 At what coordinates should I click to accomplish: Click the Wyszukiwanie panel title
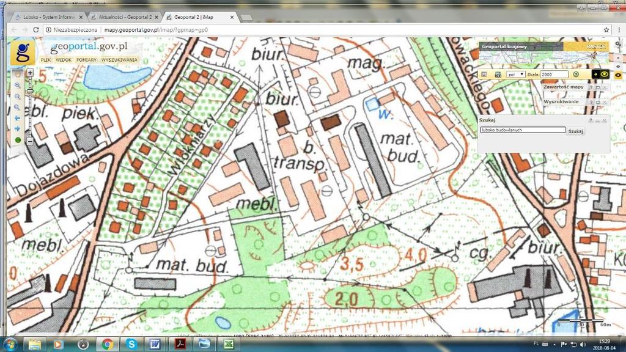(x=561, y=102)
